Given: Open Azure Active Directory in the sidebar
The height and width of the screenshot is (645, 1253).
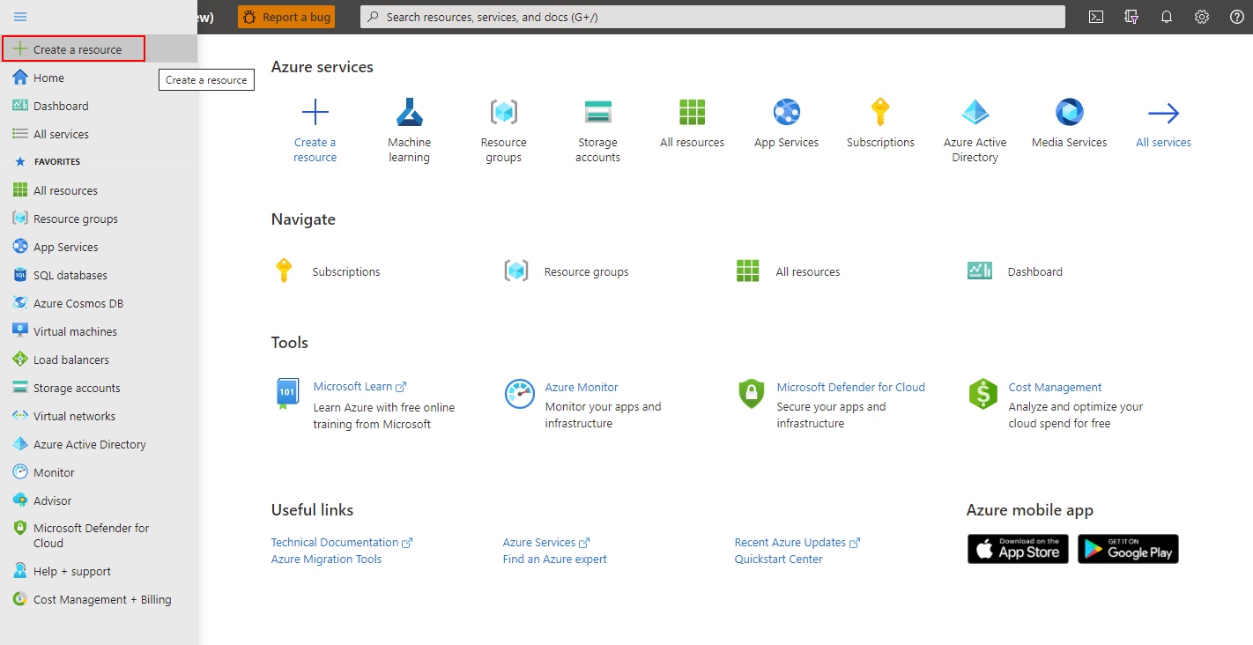Looking at the screenshot, I should pos(99,444).
